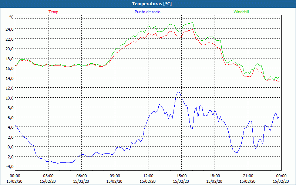
Task: Click the 12:00 time axis label
Action: click(148, 176)
